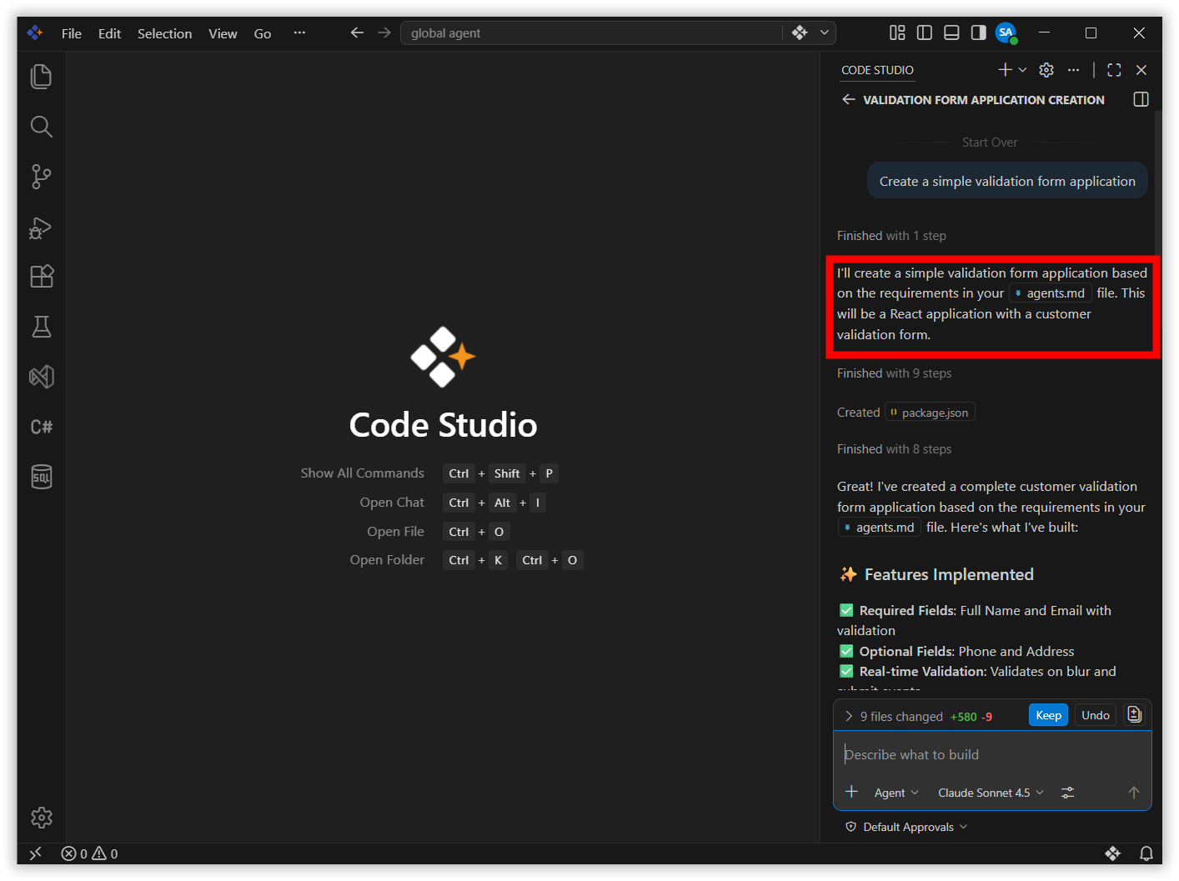Go forward with the title bar arrow
Screen dimensions: 1179x881
[384, 33]
